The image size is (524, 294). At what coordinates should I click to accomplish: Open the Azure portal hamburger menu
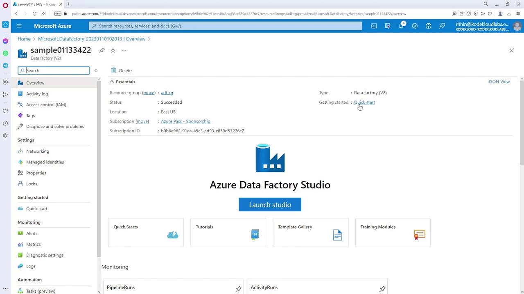tap(19, 26)
